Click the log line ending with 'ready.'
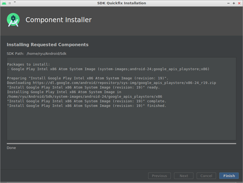Viewport: 243px width, 183px height. coord(83,87)
